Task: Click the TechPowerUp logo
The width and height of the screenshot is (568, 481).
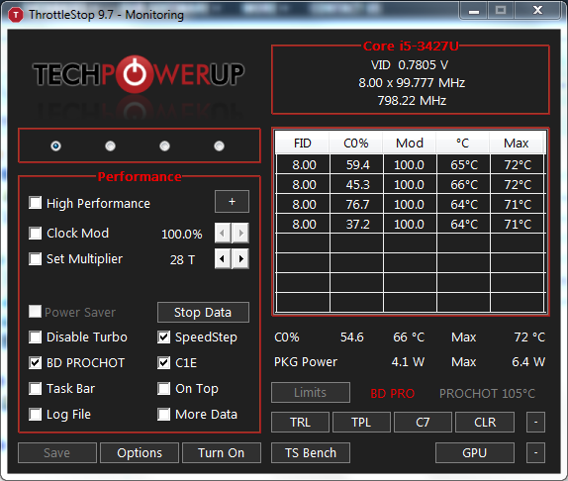Action: point(139,74)
